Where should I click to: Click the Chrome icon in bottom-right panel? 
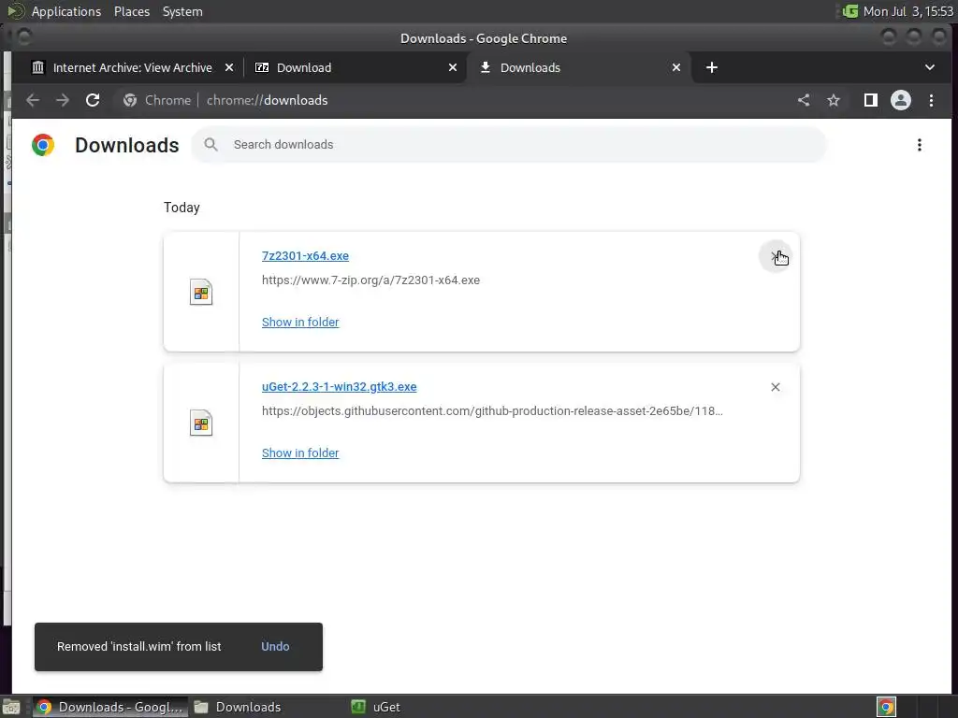coord(887,707)
